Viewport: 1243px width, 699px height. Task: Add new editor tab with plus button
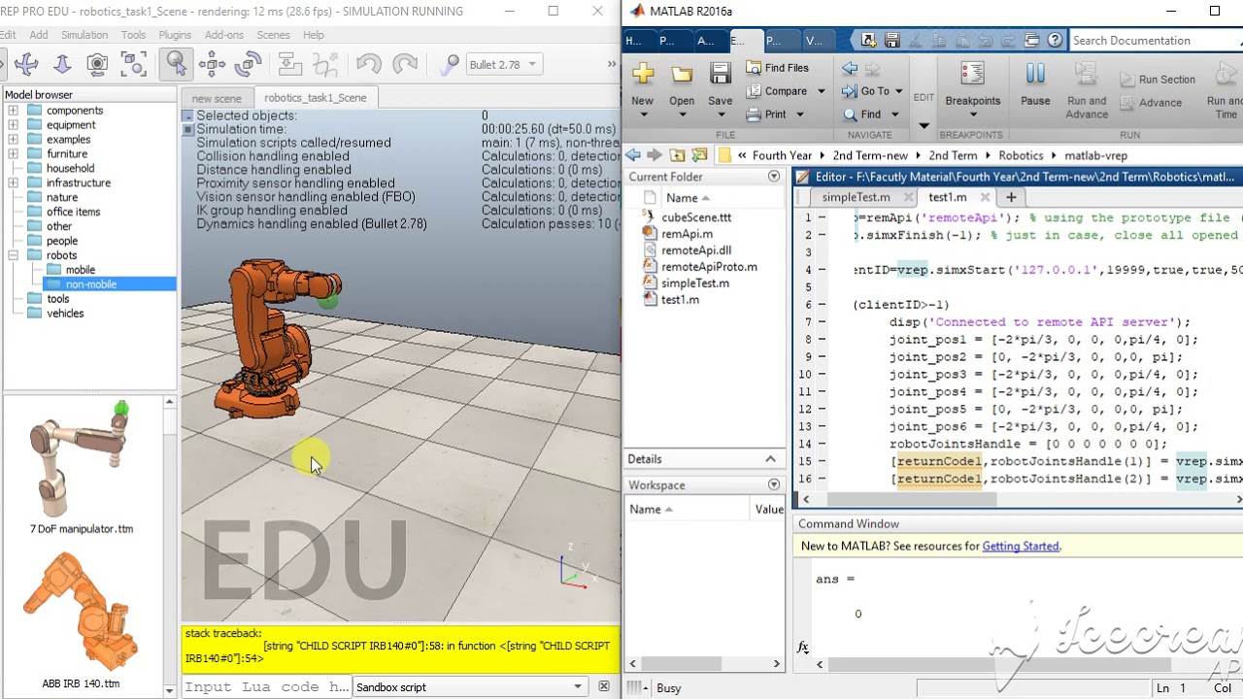click(x=1011, y=197)
